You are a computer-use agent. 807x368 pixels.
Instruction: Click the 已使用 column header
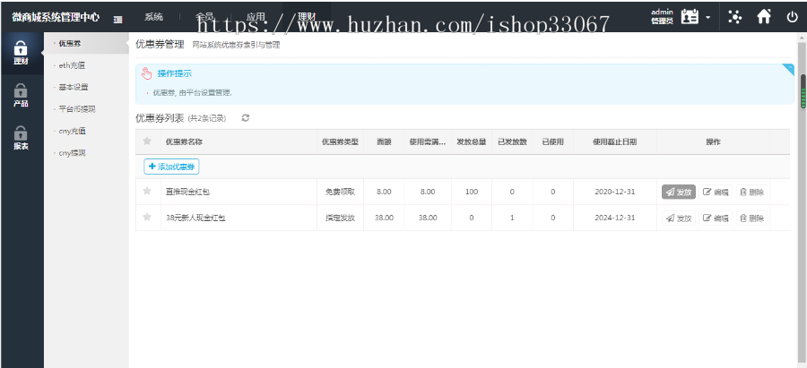(552, 141)
